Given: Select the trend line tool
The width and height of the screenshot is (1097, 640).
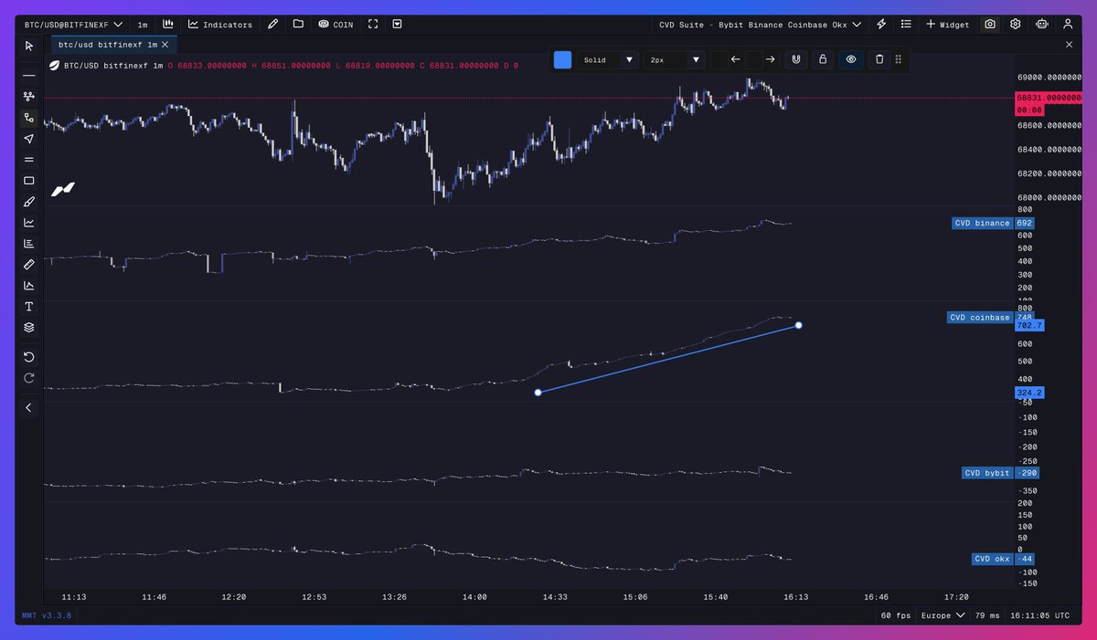Looking at the screenshot, I should coord(28,117).
